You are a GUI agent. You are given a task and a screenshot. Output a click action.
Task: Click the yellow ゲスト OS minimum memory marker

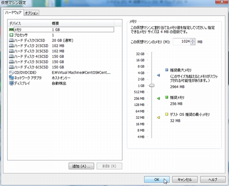(x=159, y=117)
